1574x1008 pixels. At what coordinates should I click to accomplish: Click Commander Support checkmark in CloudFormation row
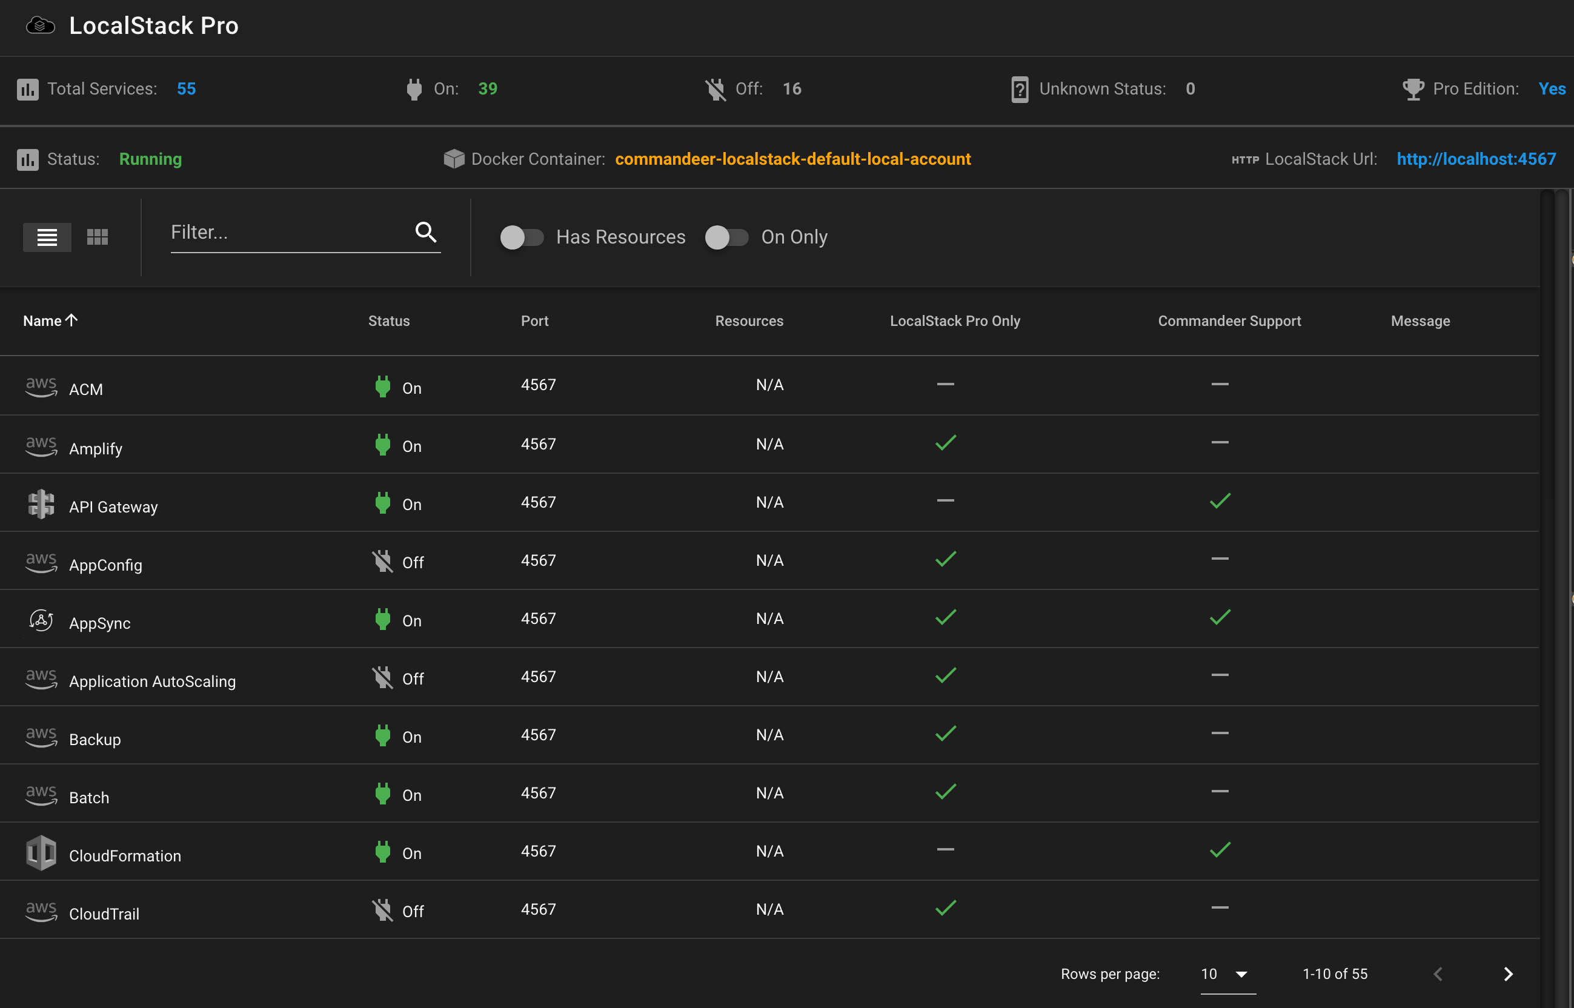pyautogui.click(x=1220, y=850)
